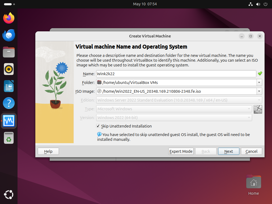272x204 pixels.
Task: Minimize the Create Virtual Machine dialog
Action: [x=242, y=36]
